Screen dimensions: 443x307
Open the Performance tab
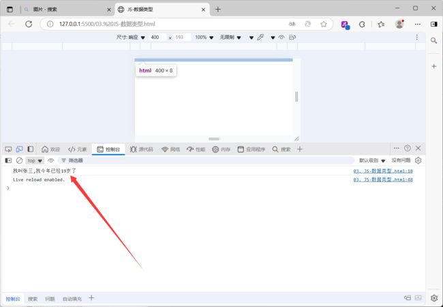pyautogui.click(x=196, y=149)
